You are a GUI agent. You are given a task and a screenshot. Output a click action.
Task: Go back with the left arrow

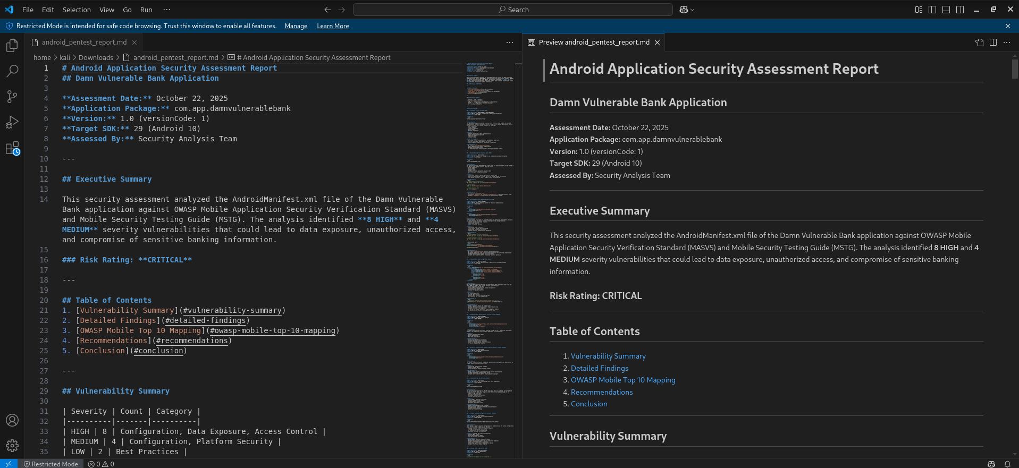point(327,10)
